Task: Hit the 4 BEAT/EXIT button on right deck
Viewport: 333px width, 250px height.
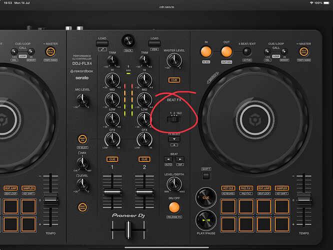Action: [x=247, y=51]
